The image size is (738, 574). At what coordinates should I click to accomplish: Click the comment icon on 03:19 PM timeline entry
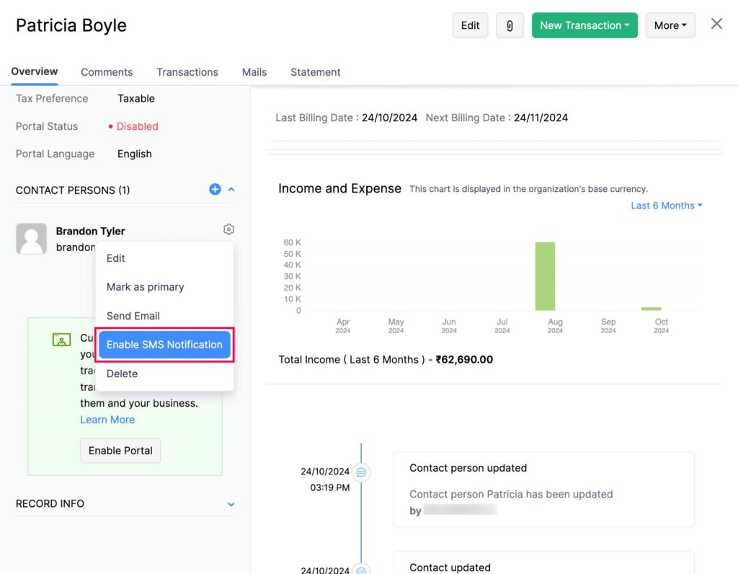coord(361,472)
